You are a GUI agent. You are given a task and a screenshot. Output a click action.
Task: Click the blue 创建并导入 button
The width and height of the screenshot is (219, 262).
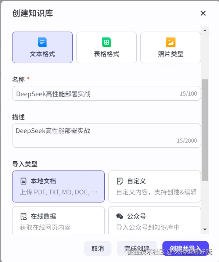coord(186,248)
